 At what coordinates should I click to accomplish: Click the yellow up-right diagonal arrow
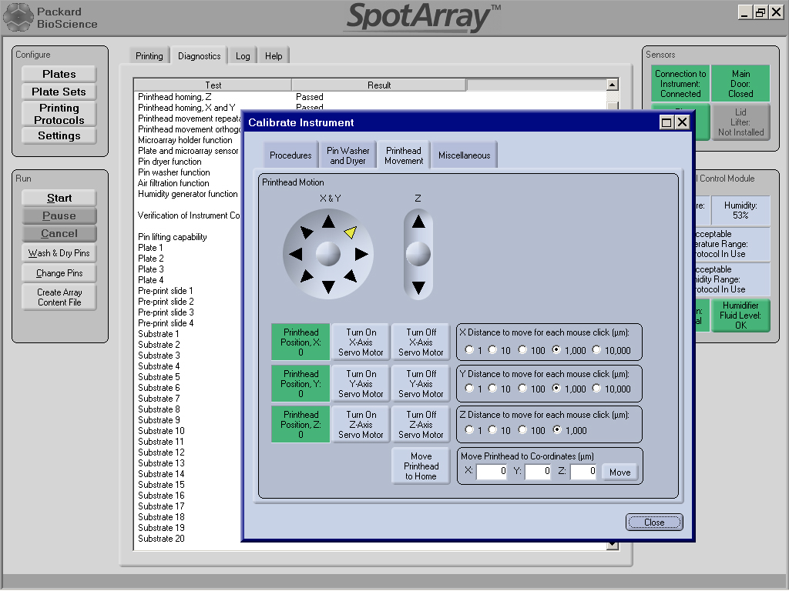[x=351, y=232]
